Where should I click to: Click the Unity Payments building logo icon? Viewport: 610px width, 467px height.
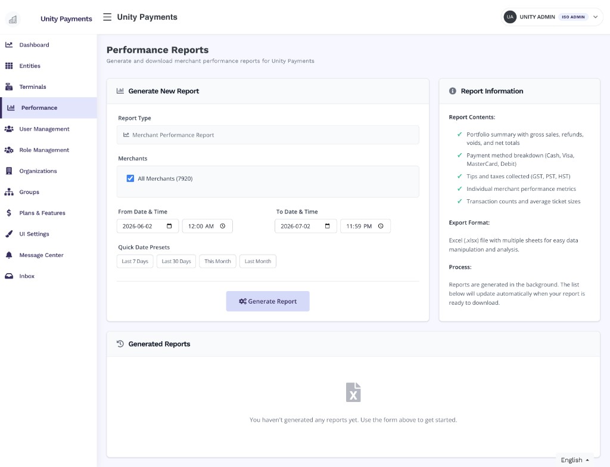click(13, 19)
